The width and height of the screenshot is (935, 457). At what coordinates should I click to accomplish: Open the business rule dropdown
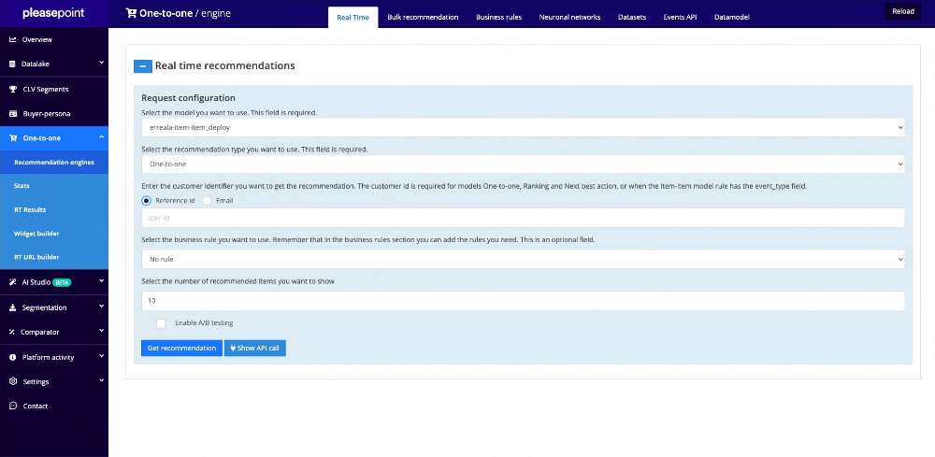[x=523, y=259]
